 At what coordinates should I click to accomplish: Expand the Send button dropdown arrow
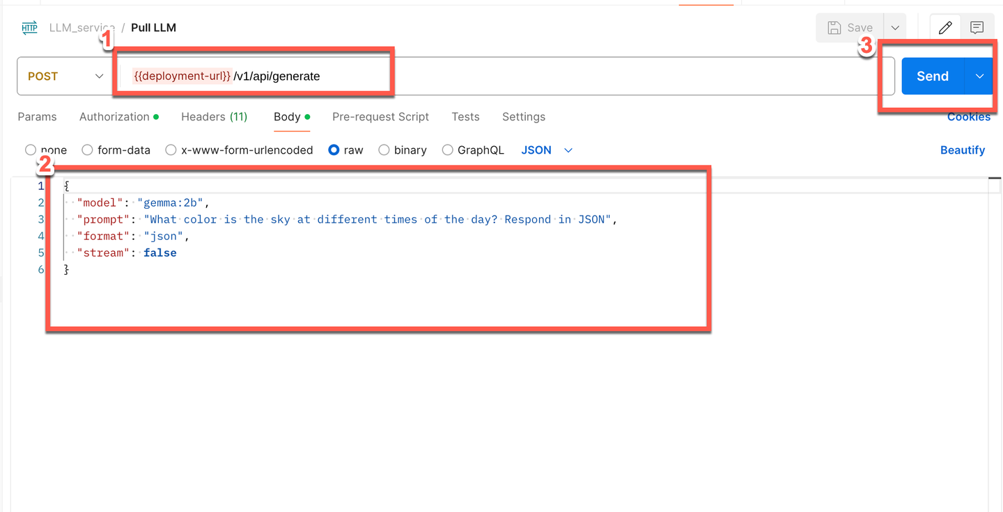(x=979, y=77)
